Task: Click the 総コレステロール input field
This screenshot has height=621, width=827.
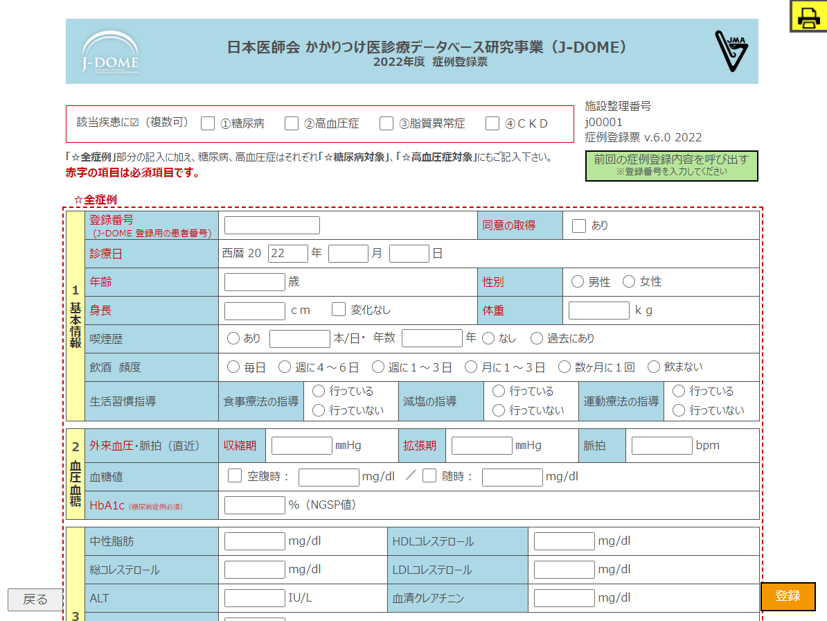Action: [255, 570]
